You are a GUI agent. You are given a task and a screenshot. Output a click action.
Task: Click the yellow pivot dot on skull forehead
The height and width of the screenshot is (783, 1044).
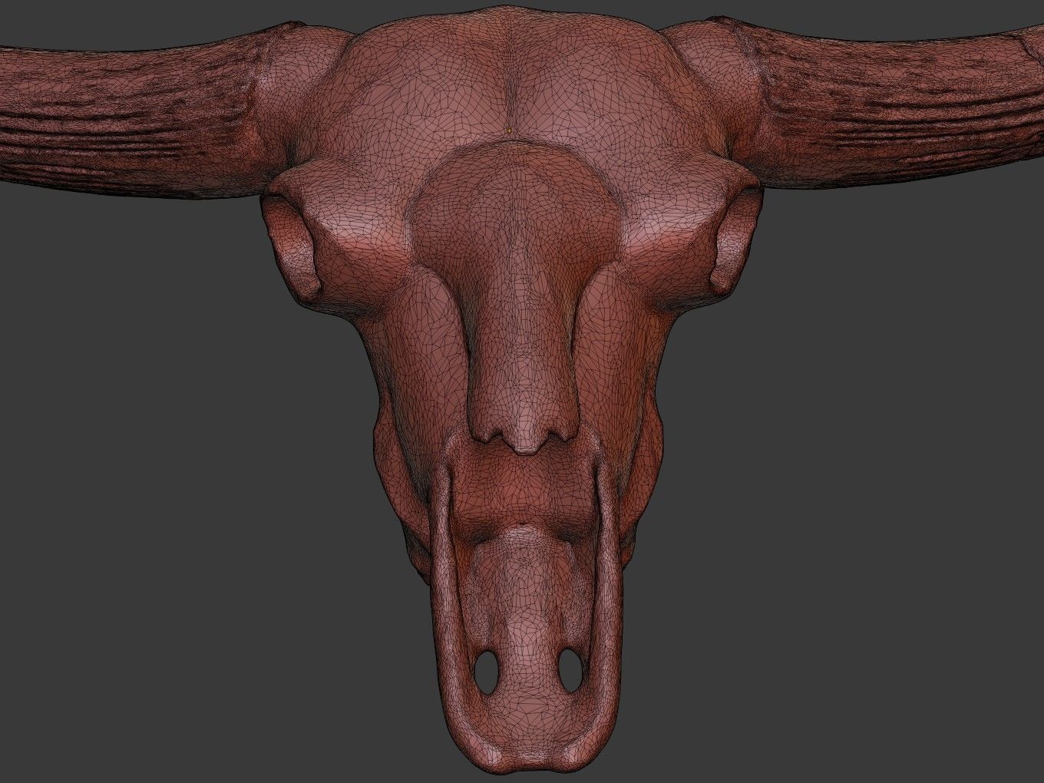pyautogui.click(x=509, y=130)
